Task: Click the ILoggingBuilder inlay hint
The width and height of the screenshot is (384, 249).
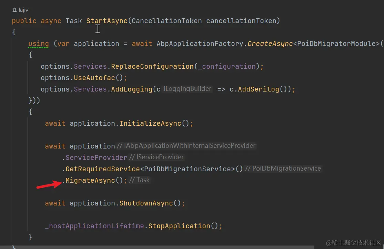Action: click(188, 89)
